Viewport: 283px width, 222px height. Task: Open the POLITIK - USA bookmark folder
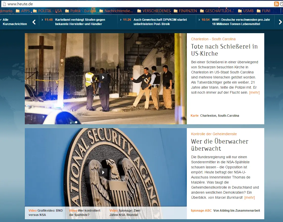(x=48, y=11)
